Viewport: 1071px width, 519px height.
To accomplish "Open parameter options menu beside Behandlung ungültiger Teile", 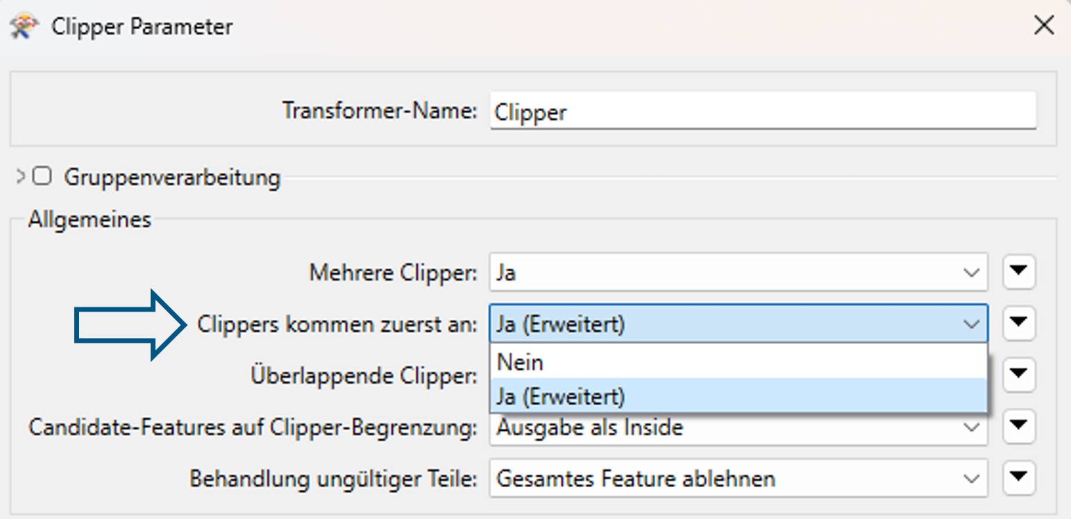I will [1018, 478].
